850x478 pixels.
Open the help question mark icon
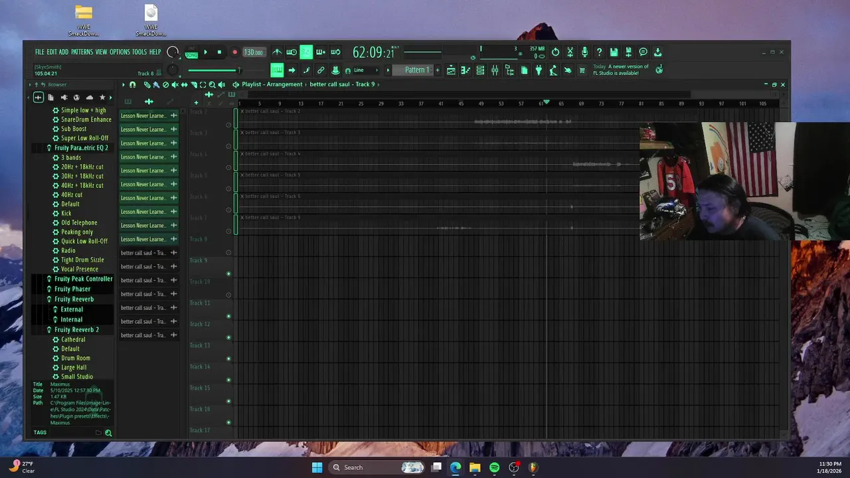pos(599,52)
